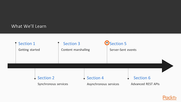Click the Section 4 timeline dot

tap(84, 79)
